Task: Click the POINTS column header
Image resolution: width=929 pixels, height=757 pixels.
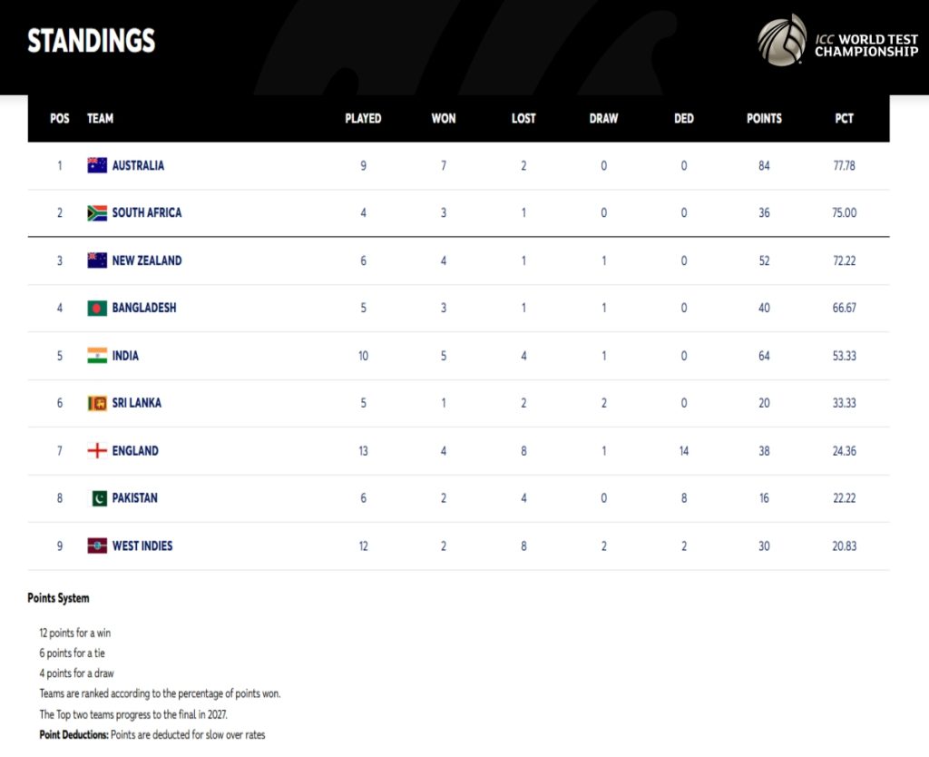Action: pos(764,119)
